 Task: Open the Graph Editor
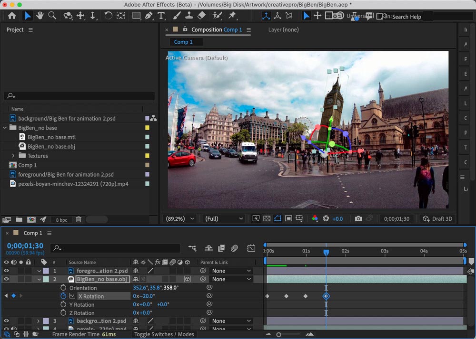(x=251, y=248)
